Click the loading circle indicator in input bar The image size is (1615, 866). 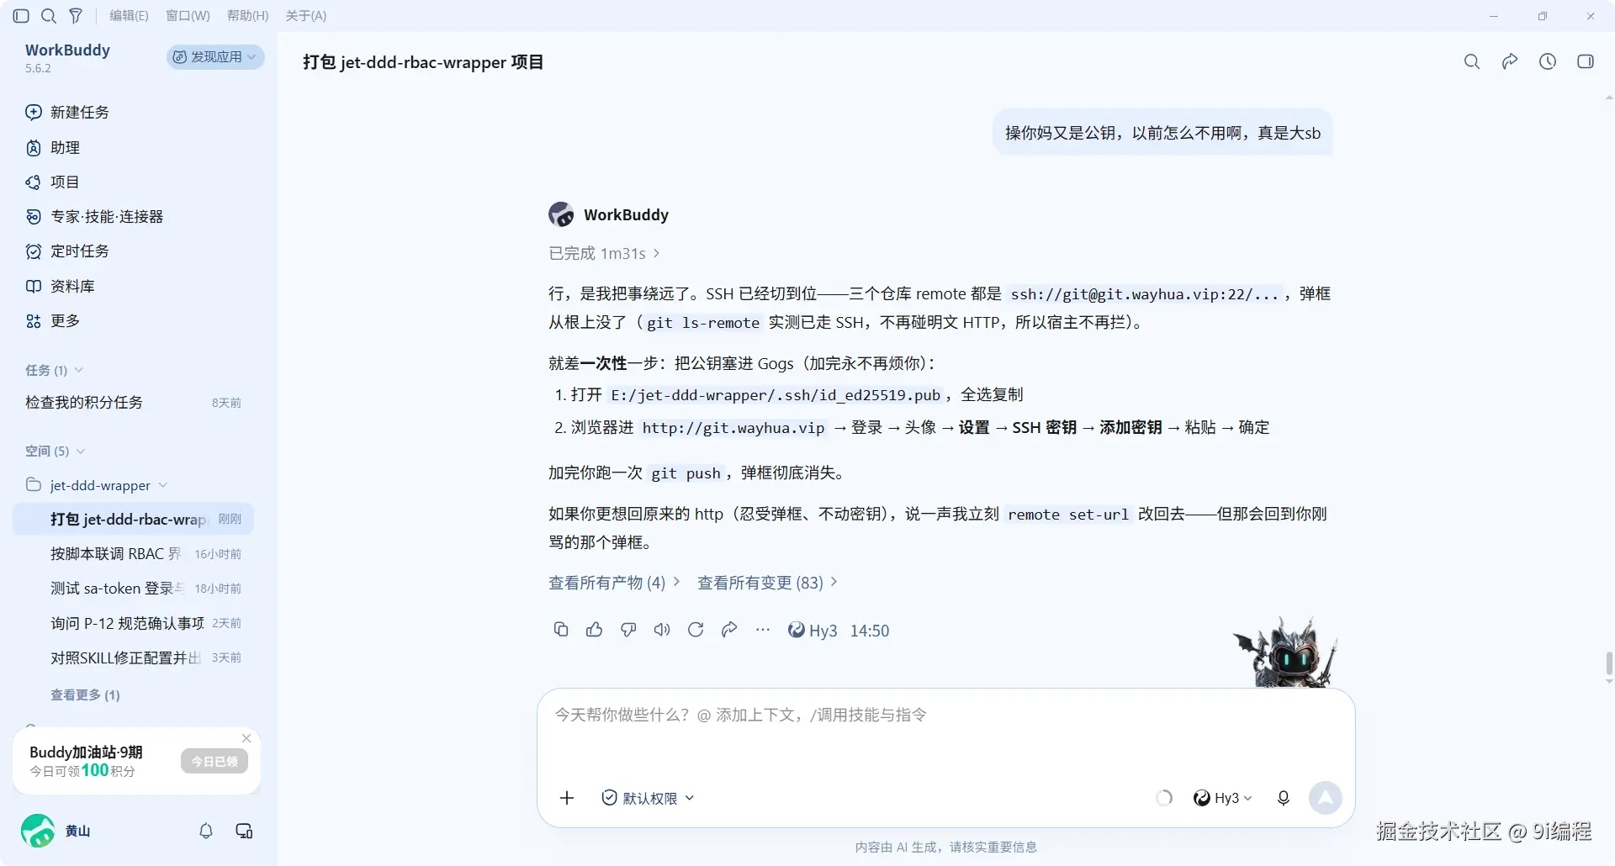point(1164,798)
